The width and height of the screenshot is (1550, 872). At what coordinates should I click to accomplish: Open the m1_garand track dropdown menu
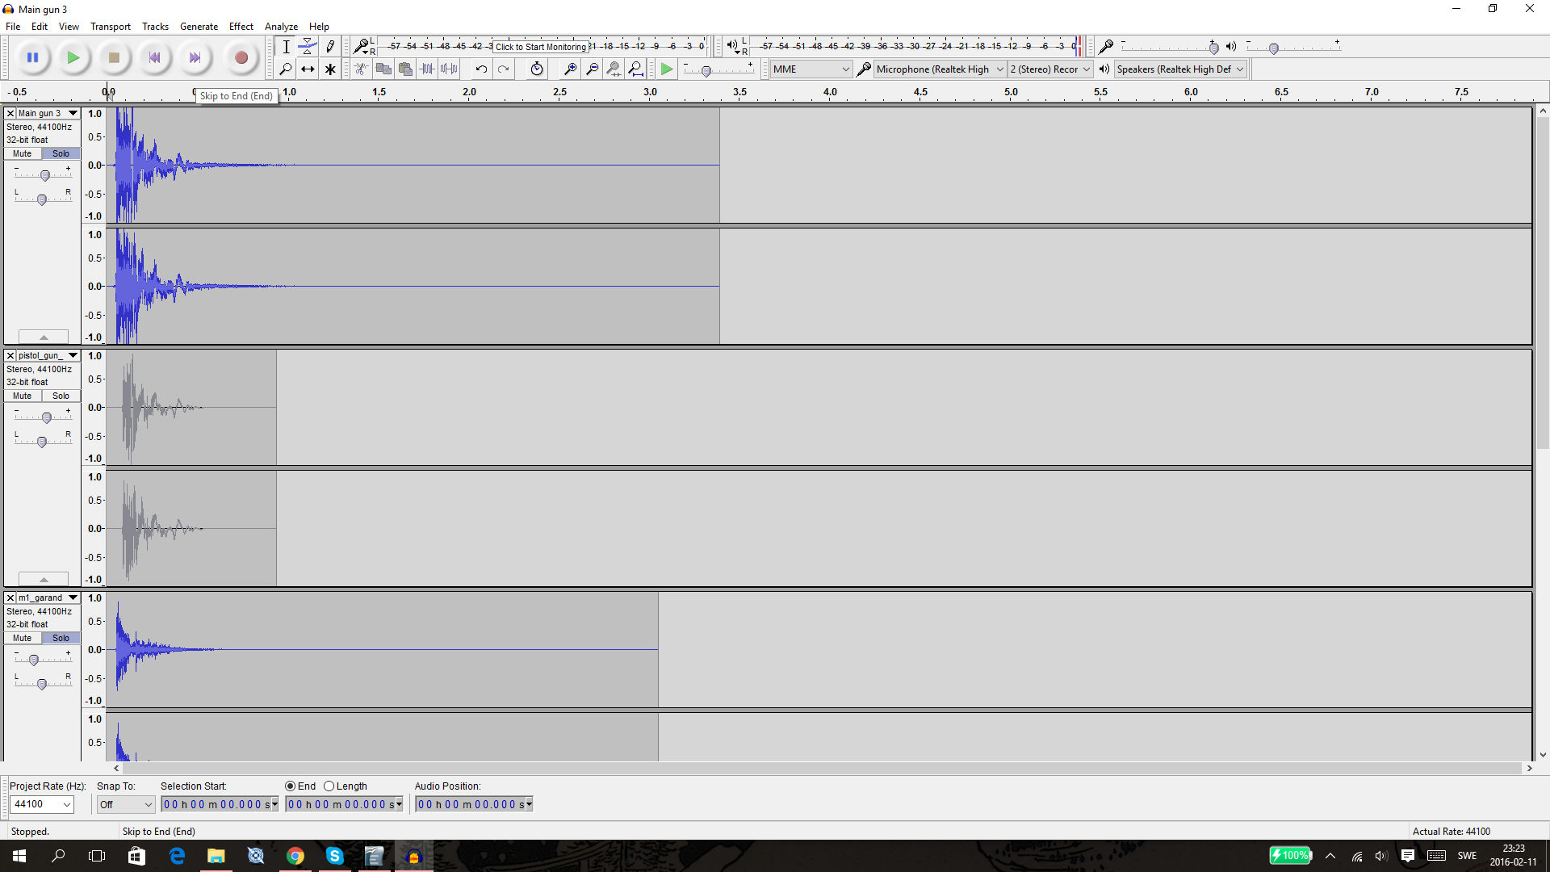73,598
